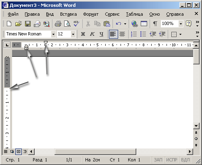
Task: Paste from clipboard icon
Action: (107, 24)
